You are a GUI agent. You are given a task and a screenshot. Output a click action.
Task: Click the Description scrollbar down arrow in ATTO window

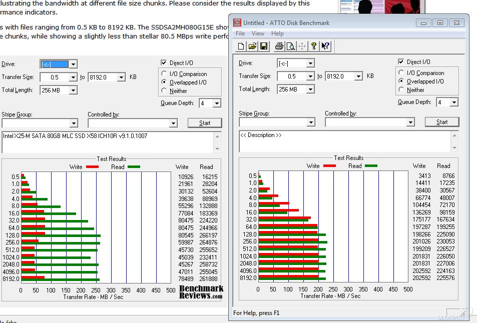[454, 148]
